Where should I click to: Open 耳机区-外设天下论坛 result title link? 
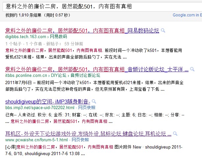pos(88,134)
